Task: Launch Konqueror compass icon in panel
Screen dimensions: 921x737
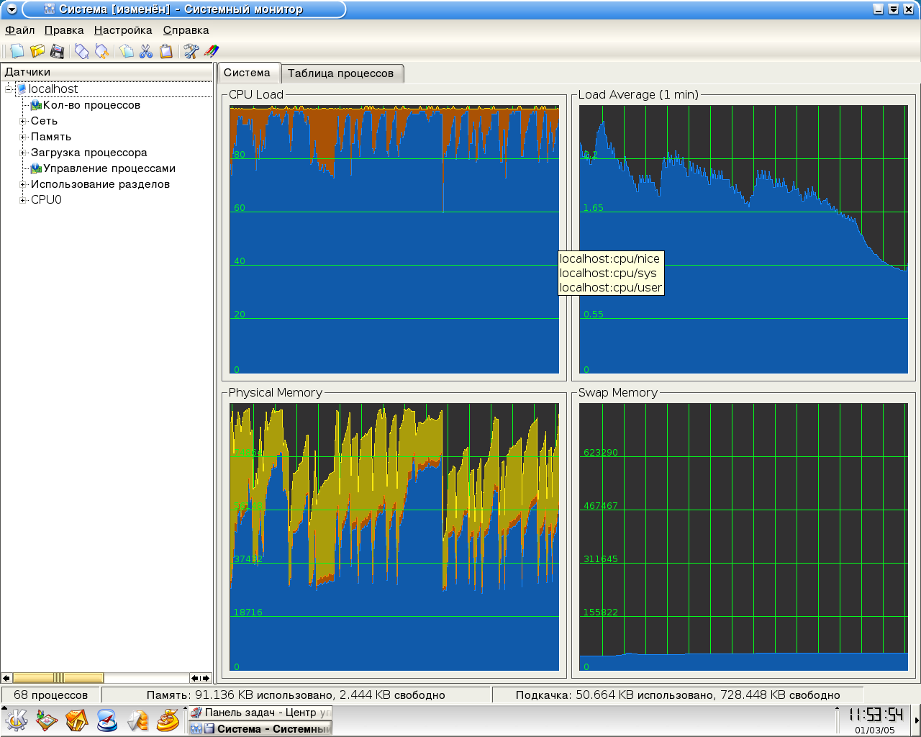Action: tap(107, 720)
